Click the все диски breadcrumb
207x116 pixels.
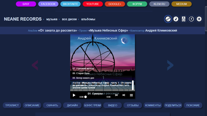click(69, 19)
